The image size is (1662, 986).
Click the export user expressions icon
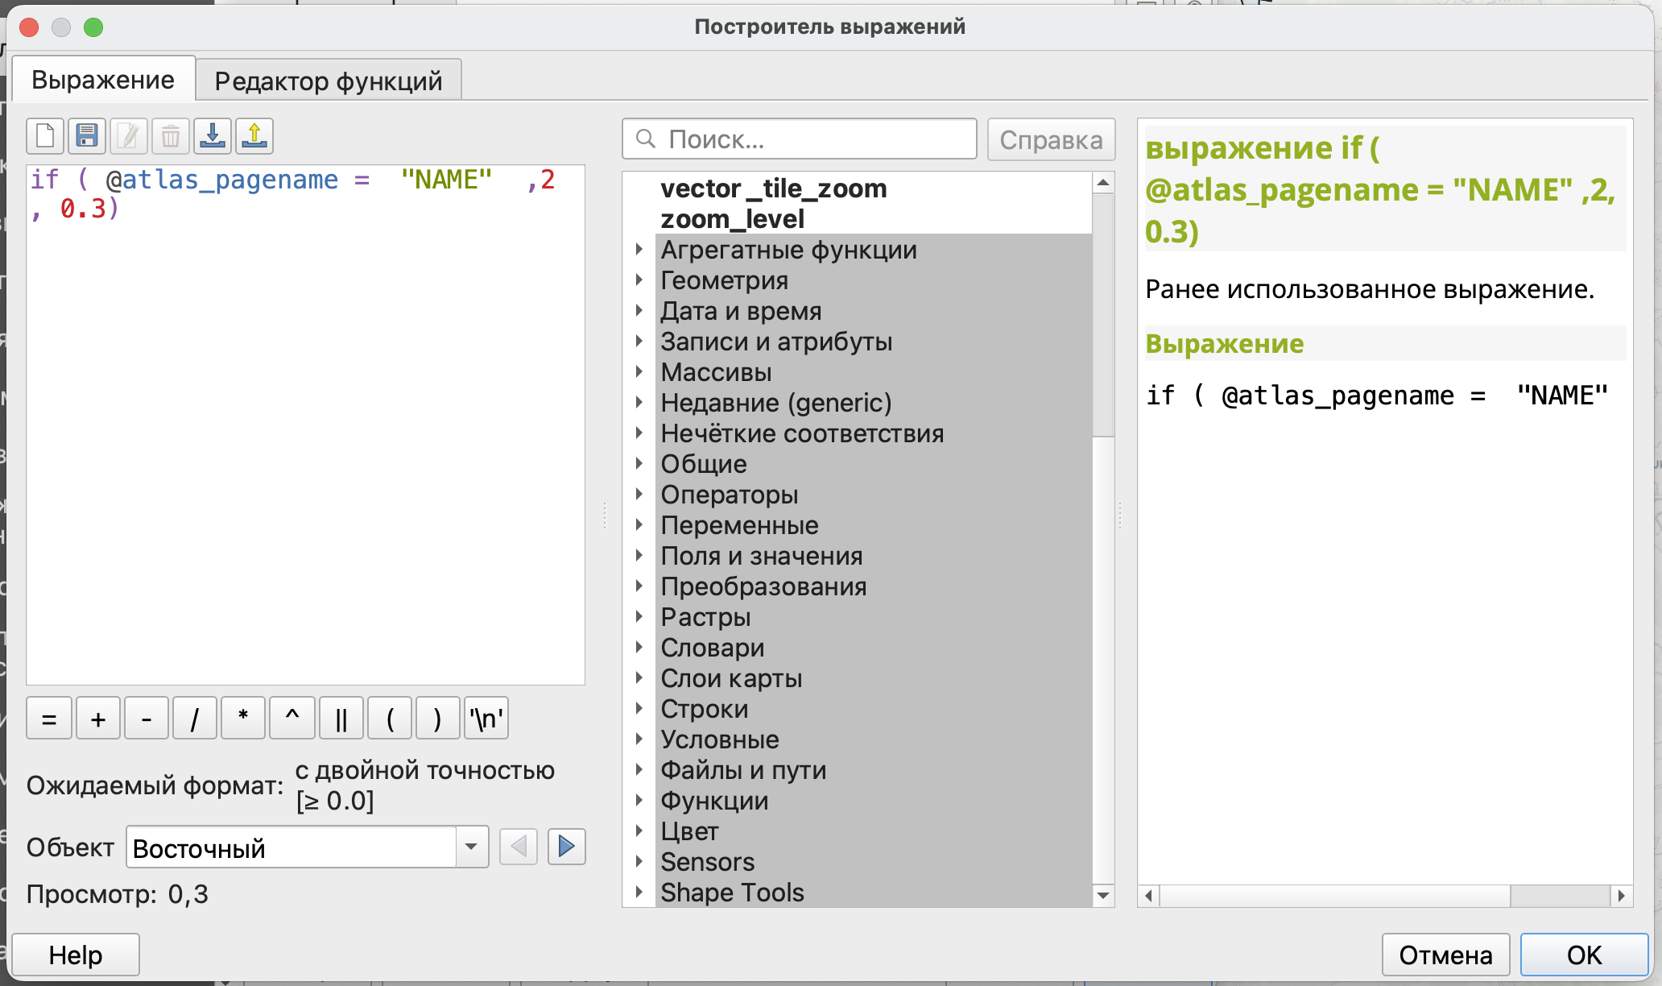coord(254,136)
